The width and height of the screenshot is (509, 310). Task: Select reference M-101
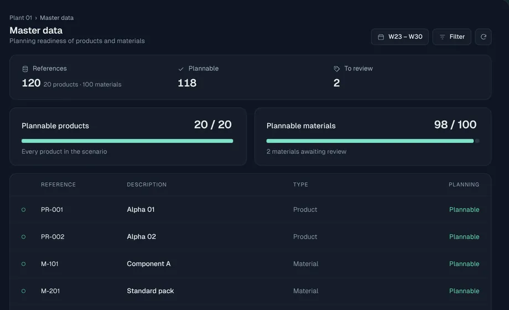(x=50, y=264)
